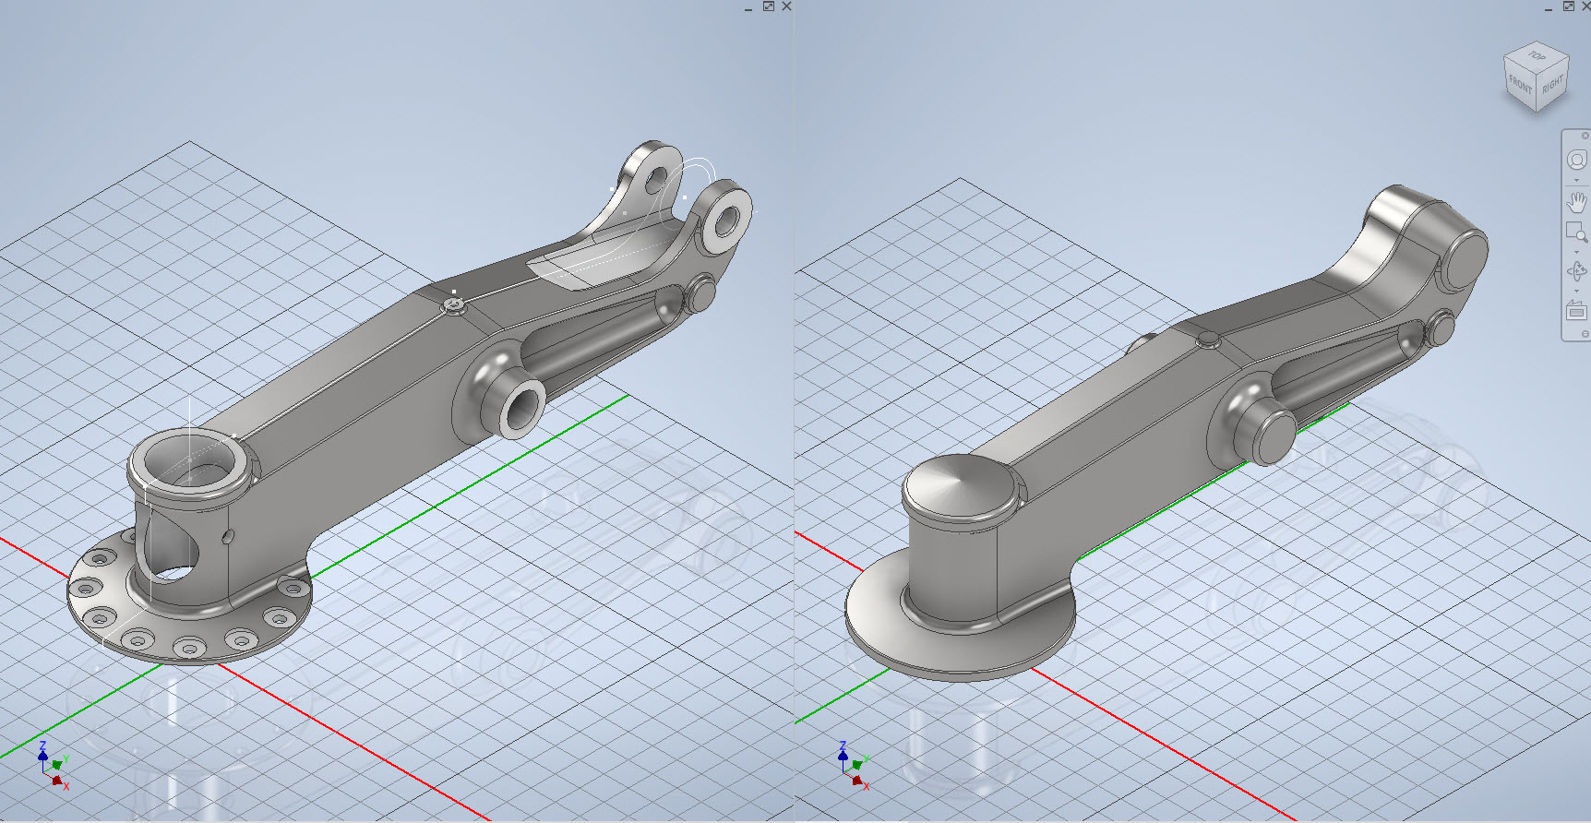Expand dropdown arrow below the Orbit tool

tap(1576, 291)
